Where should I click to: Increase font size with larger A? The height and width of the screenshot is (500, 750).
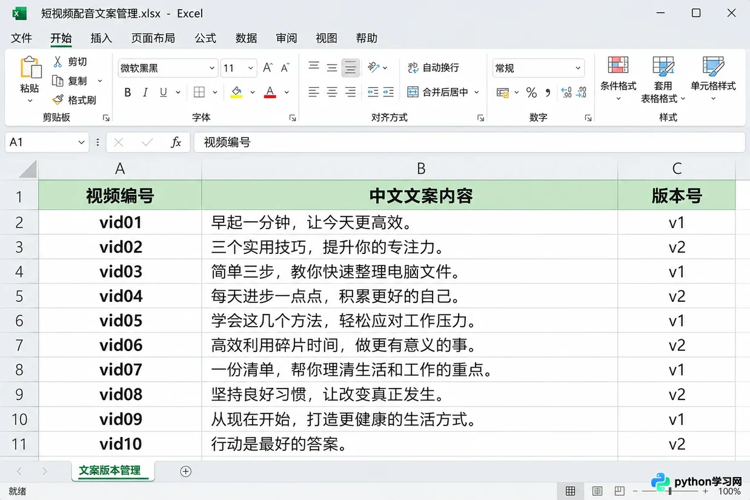point(268,68)
